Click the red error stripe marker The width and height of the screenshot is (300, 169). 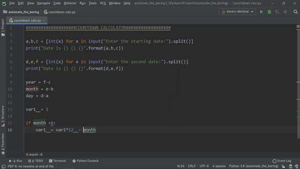298,82
